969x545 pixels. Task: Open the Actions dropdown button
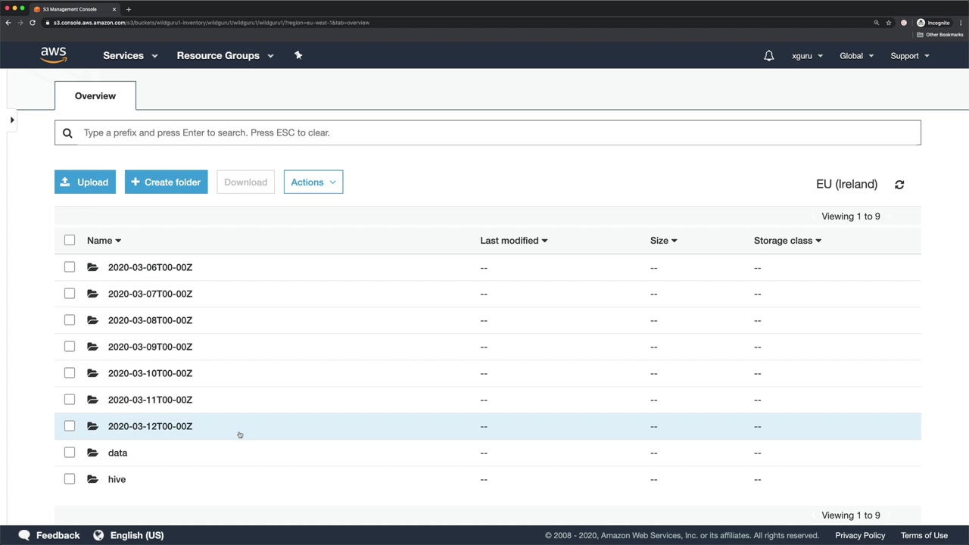tap(313, 182)
